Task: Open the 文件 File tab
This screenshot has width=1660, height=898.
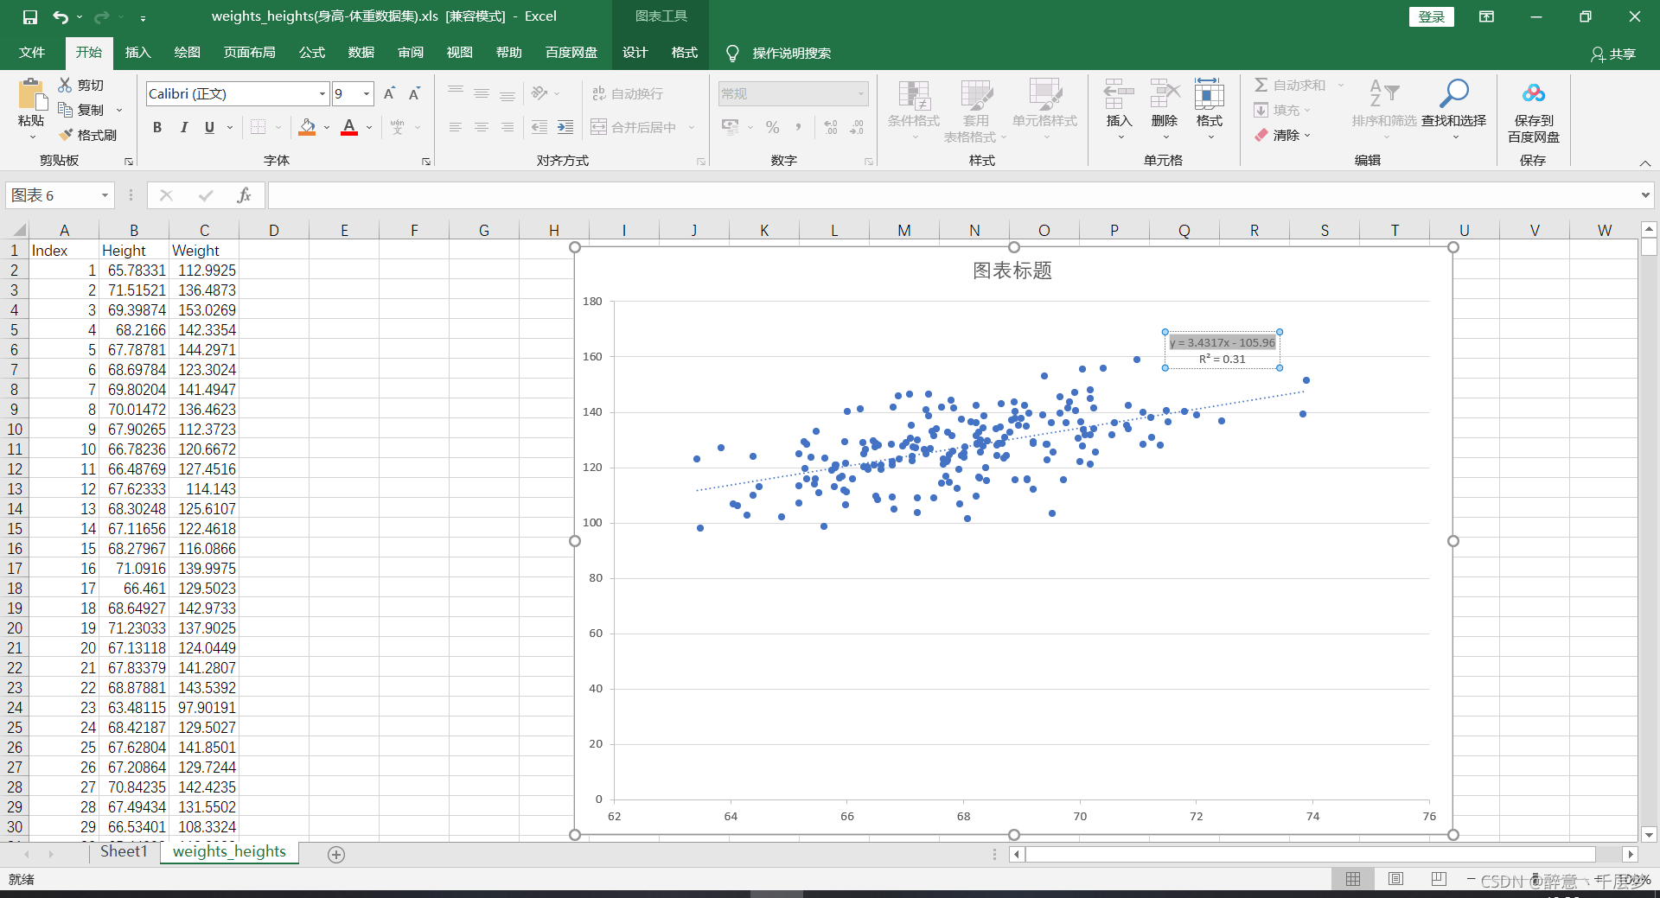Action: point(32,53)
